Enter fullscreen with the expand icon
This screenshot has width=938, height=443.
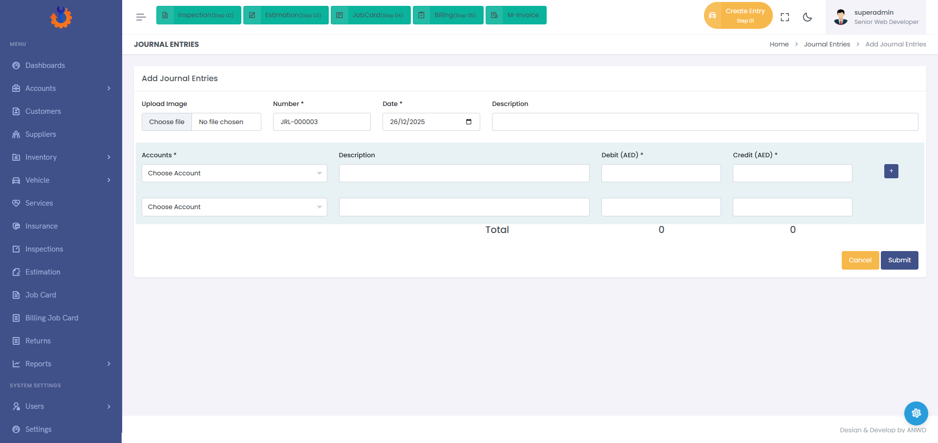(785, 17)
